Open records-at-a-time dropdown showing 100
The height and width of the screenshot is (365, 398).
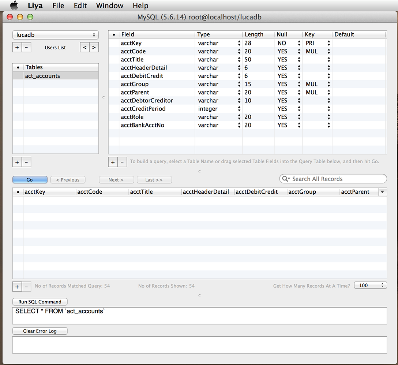pos(370,286)
